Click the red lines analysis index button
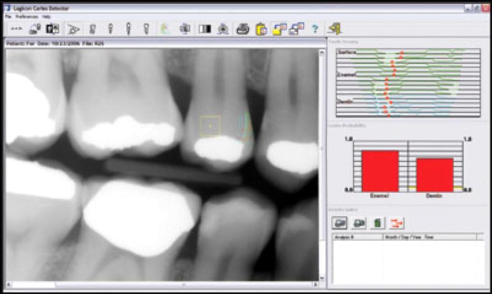The width and height of the screenshot is (492, 294). tap(396, 223)
